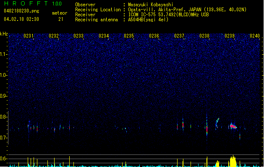Click receiver value ICOM IC-575 53.7492 MHz
This screenshot has width=264, height=167.
(x=169, y=15)
